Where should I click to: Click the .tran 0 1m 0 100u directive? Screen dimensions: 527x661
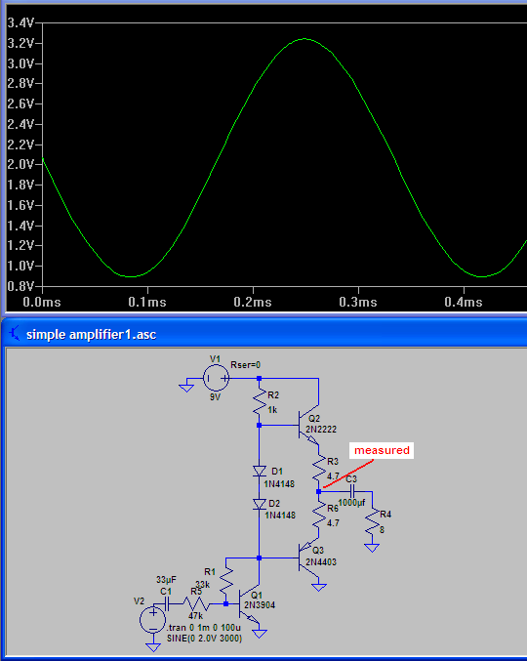204,628
